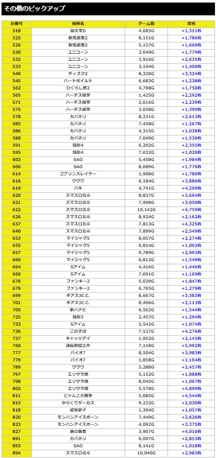Click the このすば machine name

pos(78,331)
